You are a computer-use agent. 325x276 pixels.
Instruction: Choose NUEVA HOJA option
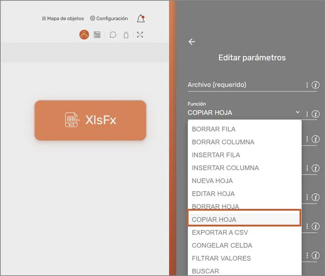pyautogui.click(x=245, y=181)
